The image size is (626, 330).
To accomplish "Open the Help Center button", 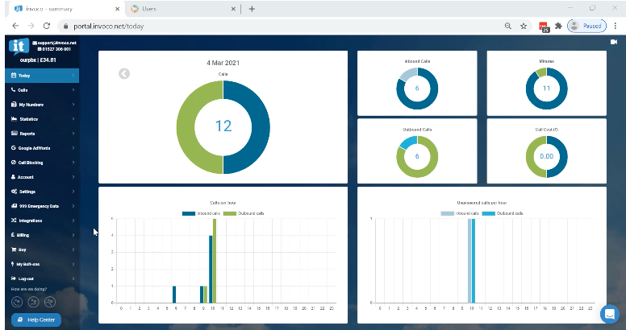I will tap(36, 320).
